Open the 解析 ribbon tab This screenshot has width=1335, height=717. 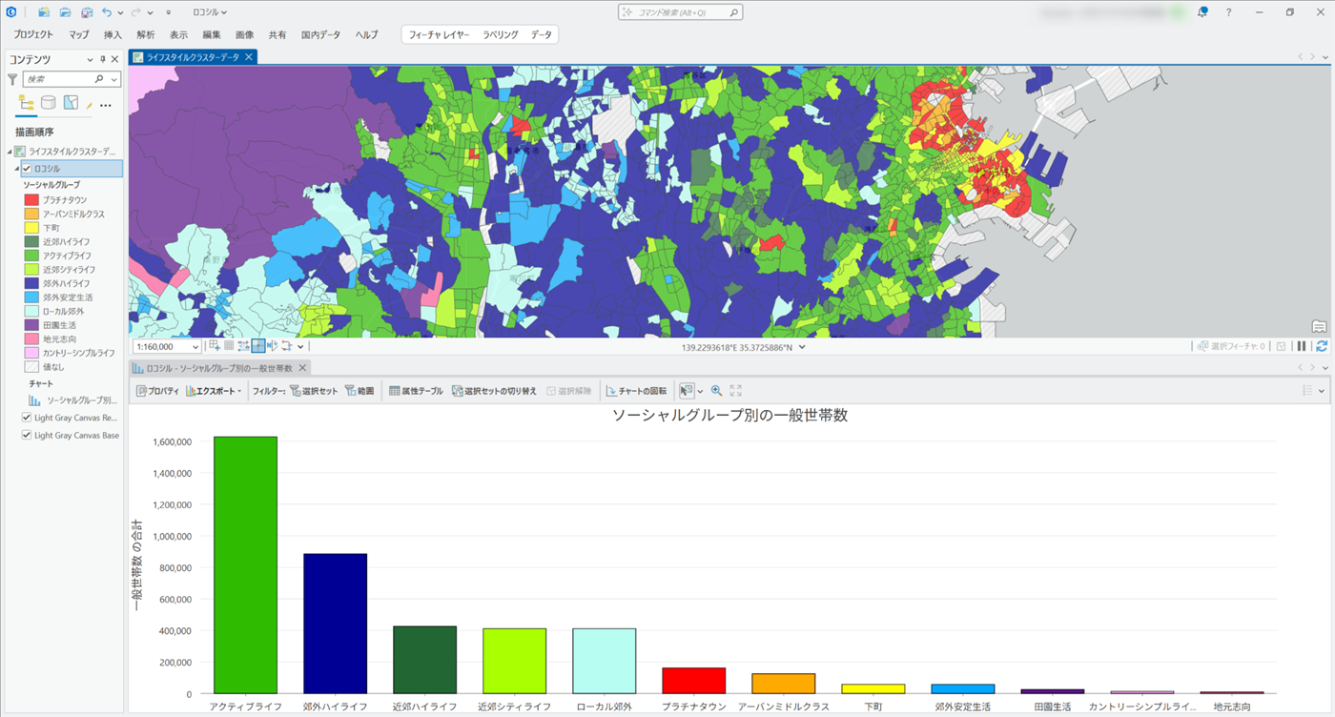tap(145, 34)
